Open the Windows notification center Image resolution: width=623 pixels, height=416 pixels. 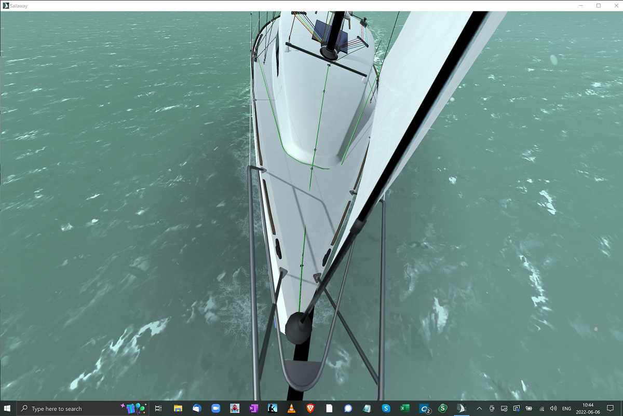click(611, 408)
